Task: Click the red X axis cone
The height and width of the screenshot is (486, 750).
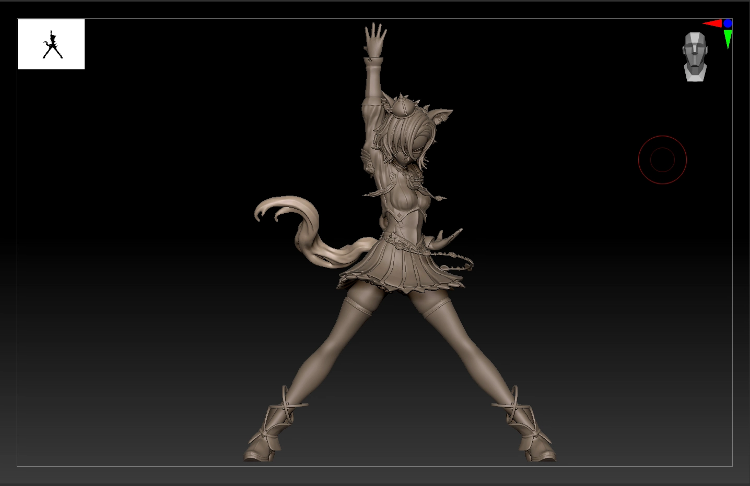Action: tap(712, 23)
